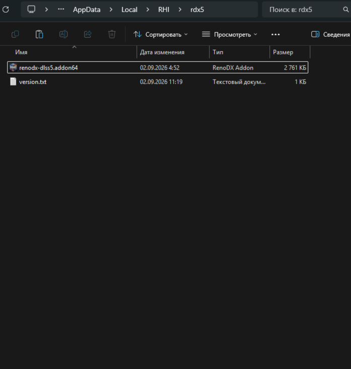Viewport: 351px width, 369px height.
Task: Click the rename icon in toolbar
Action: 63,34
